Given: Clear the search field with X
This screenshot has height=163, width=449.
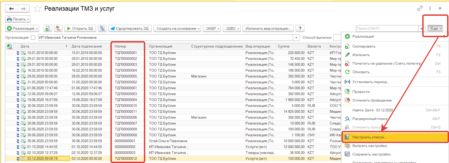Looking at the screenshot, I should point(421,29).
